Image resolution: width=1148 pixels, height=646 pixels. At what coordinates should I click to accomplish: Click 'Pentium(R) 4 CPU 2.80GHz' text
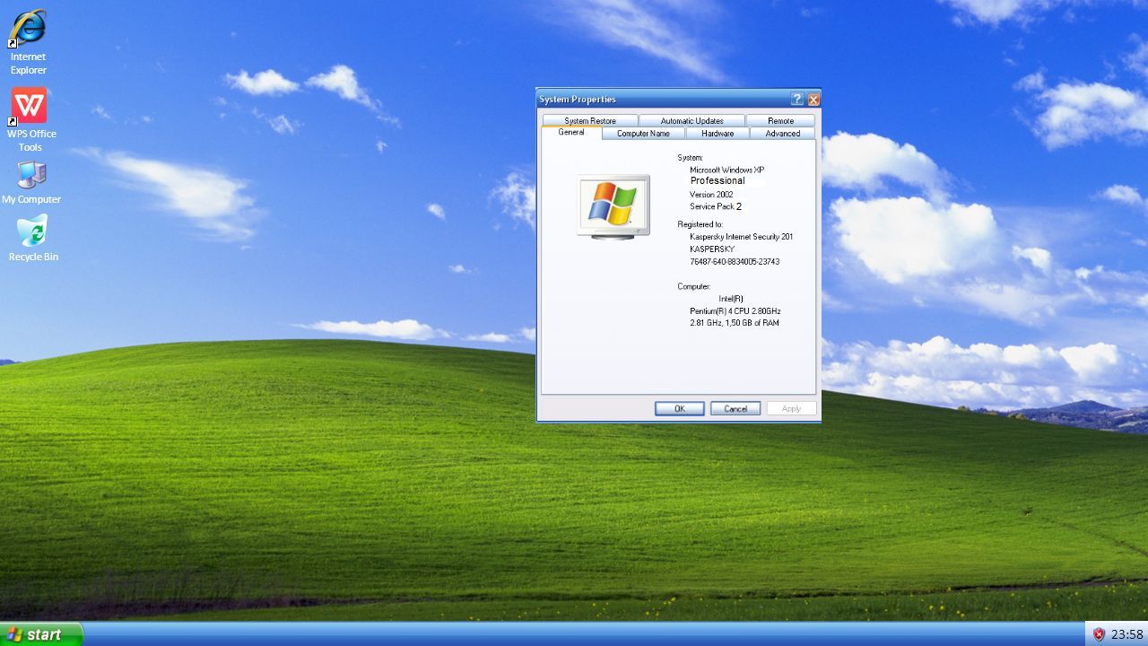[735, 311]
